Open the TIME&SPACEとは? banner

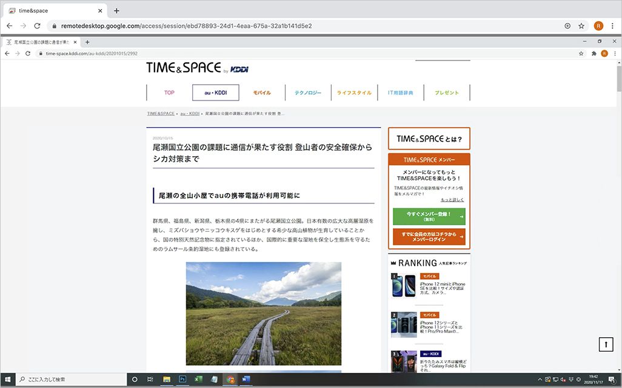[x=429, y=139]
